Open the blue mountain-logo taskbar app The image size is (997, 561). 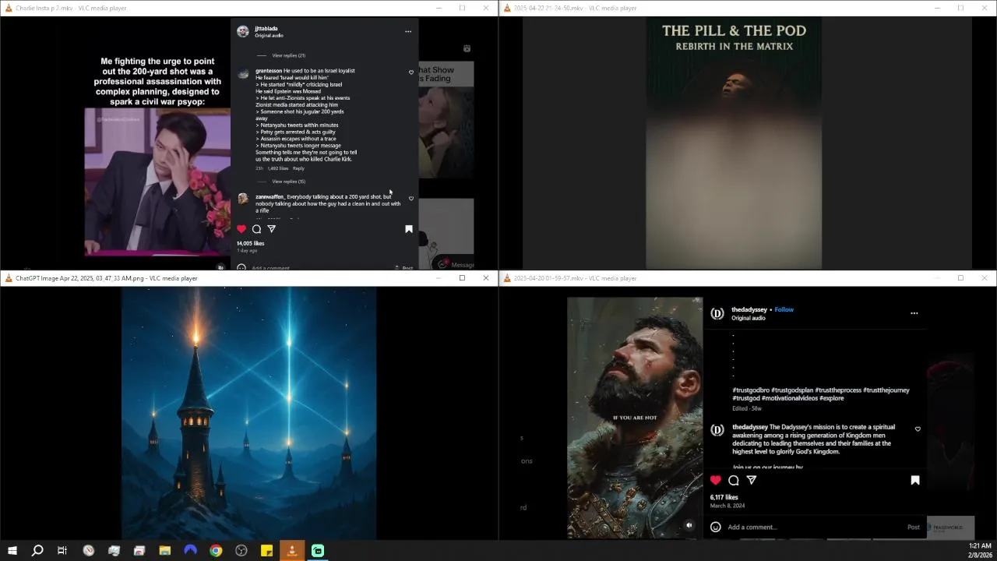point(191,551)
